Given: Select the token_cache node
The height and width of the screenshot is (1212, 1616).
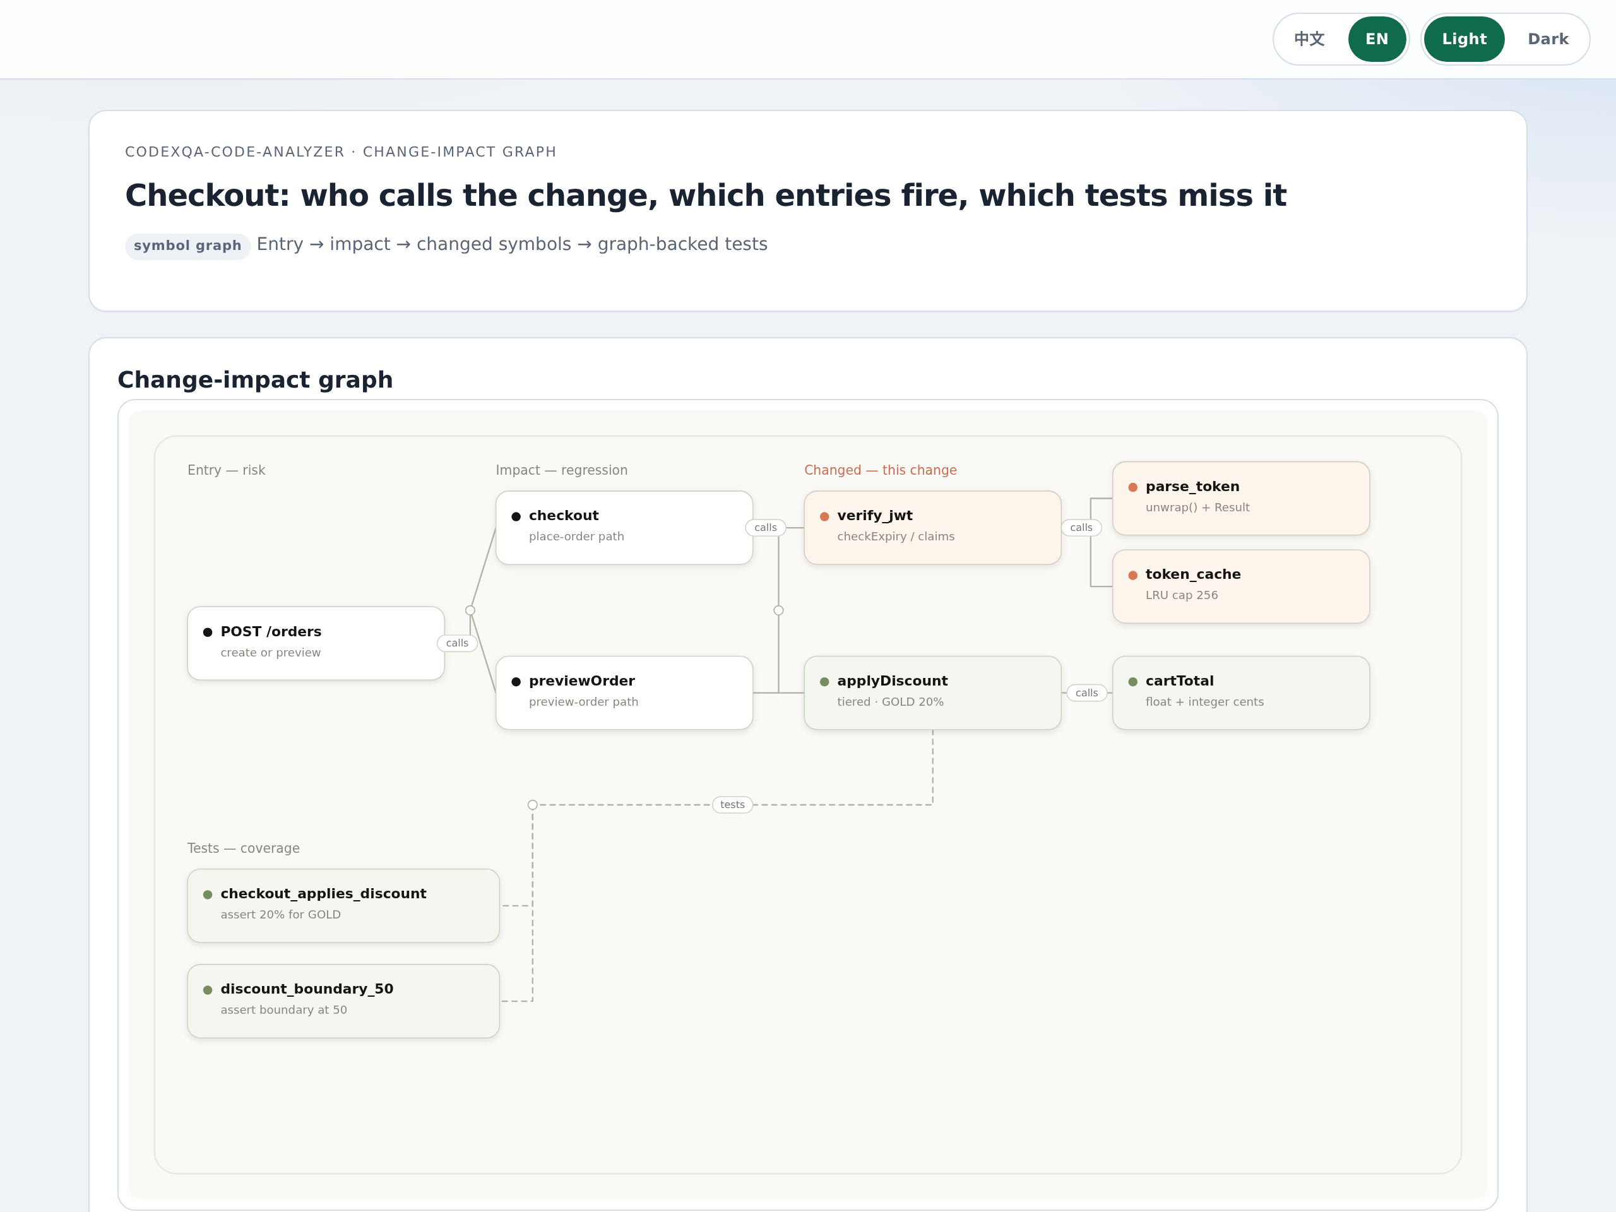Looking at the screenshot, I should coord(1240,586).
